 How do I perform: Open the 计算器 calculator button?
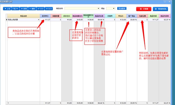coord(144,9)
